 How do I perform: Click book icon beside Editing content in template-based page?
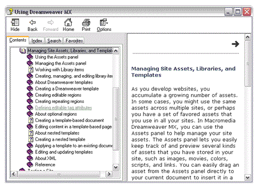pyautogui.click(x=30, y=127)
